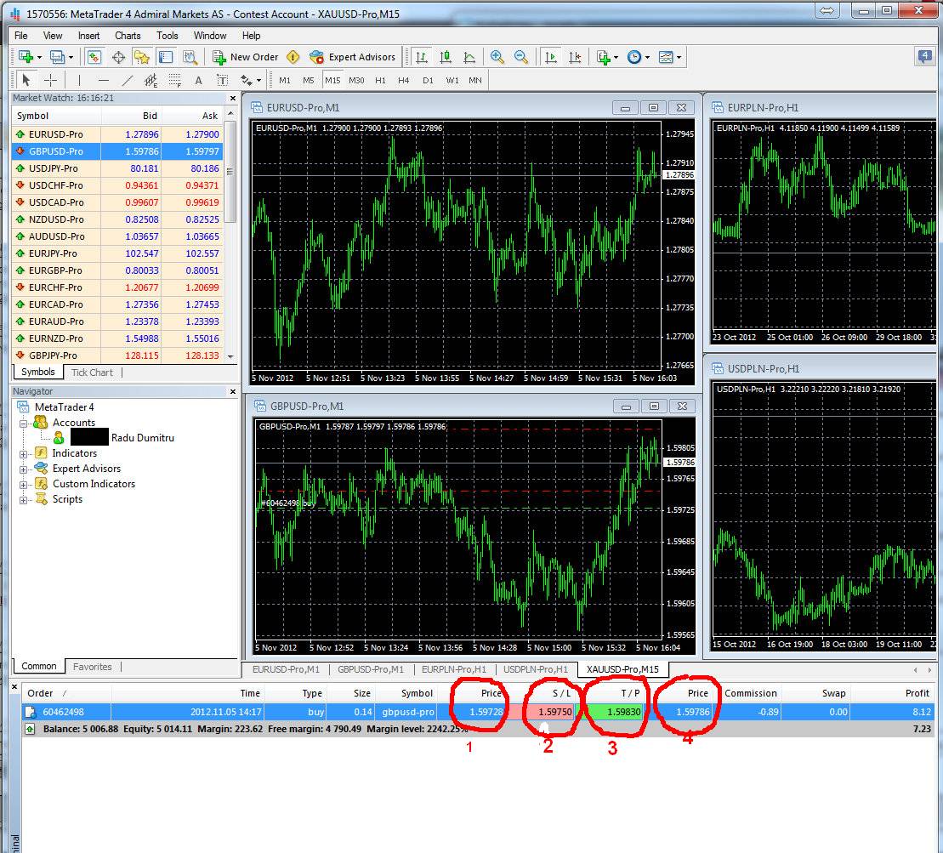Click the Templates toolbar icon
This screenshot has width=943, height=853.
[666, 57]
